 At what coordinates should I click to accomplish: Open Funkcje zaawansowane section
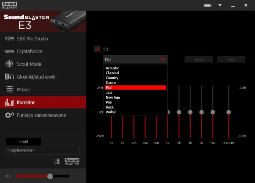tap(43, 115)
